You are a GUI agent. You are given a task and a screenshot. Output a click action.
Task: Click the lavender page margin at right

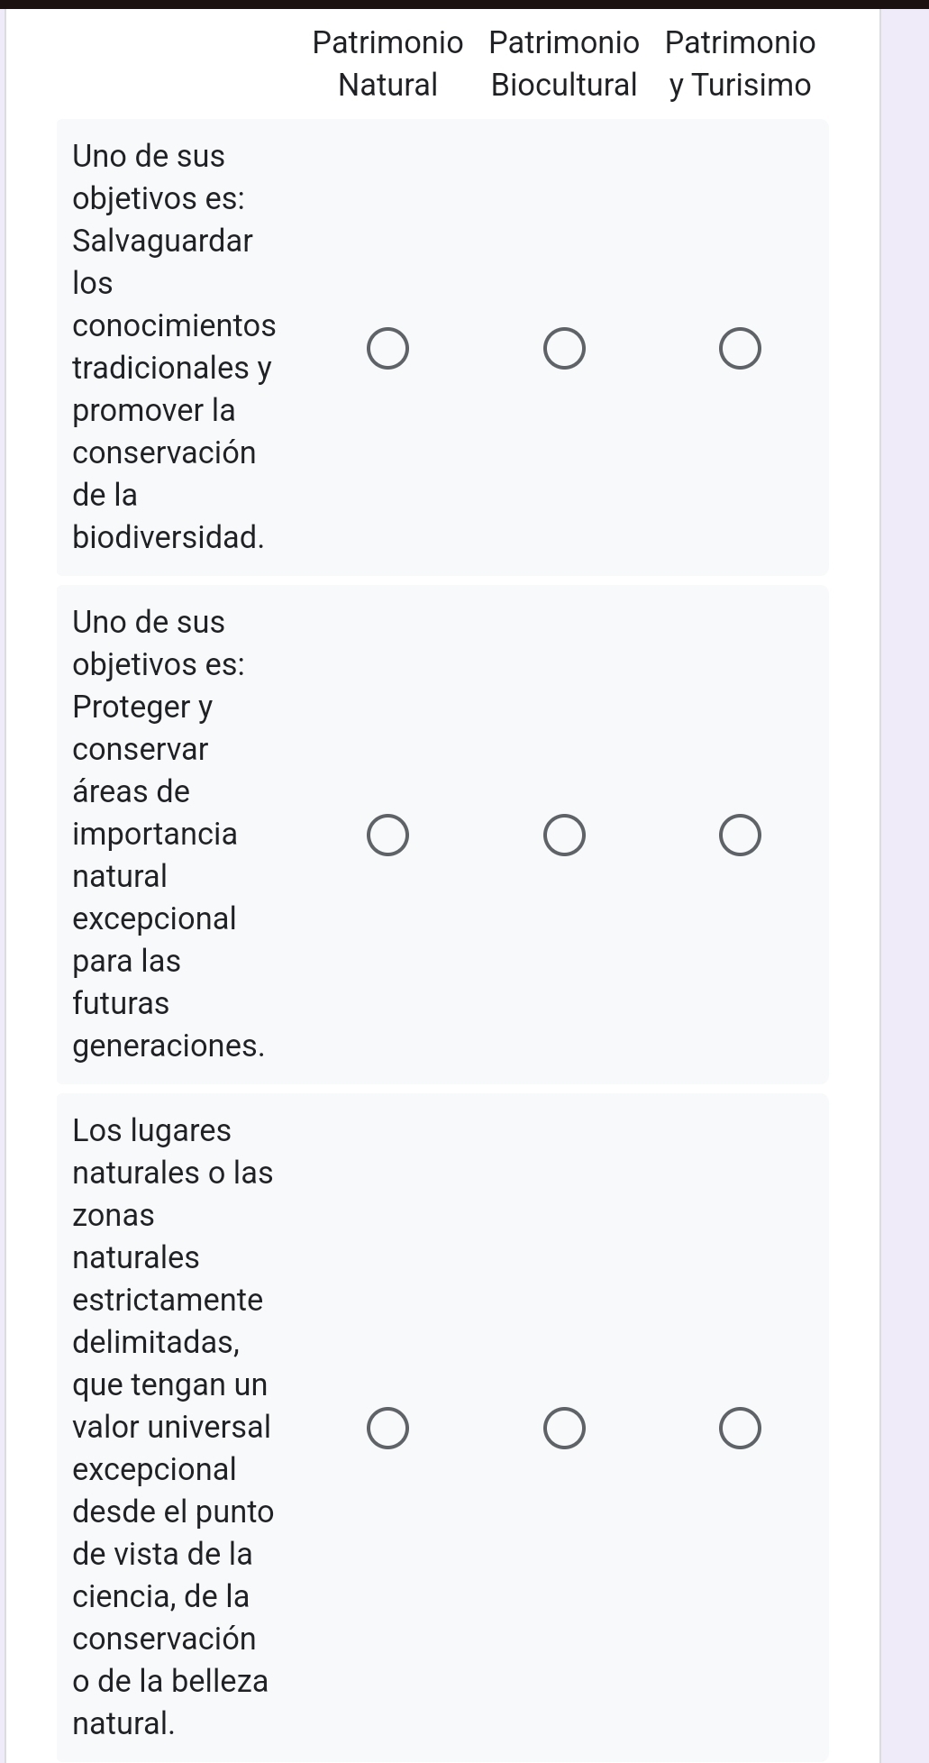click(904, 883)
